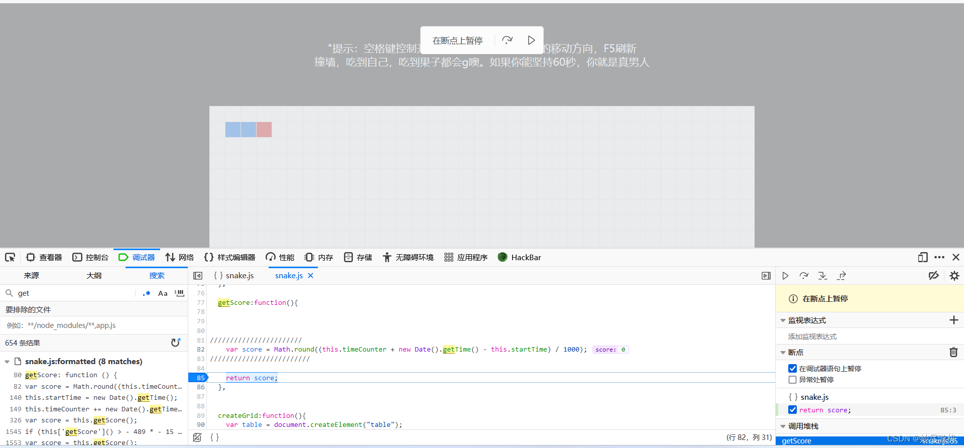Collapse the 监视表达式 watch expressions section
Viewport: 964px width, 448px height.
pyautogui.click(x=783, y=320)
